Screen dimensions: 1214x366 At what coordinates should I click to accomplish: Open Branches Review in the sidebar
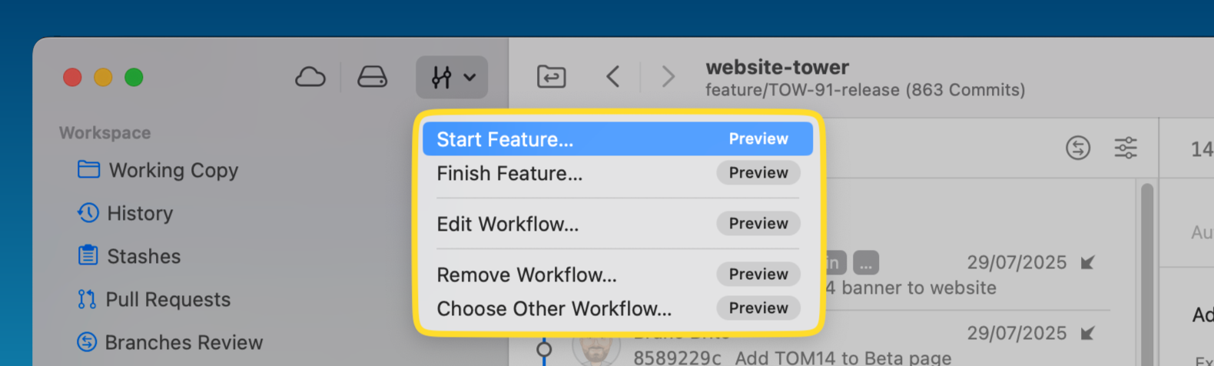184,342
